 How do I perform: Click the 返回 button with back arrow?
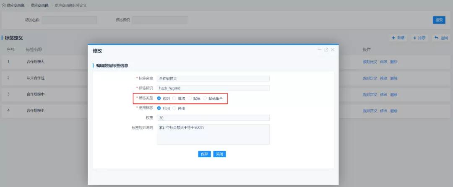[441, 38]
